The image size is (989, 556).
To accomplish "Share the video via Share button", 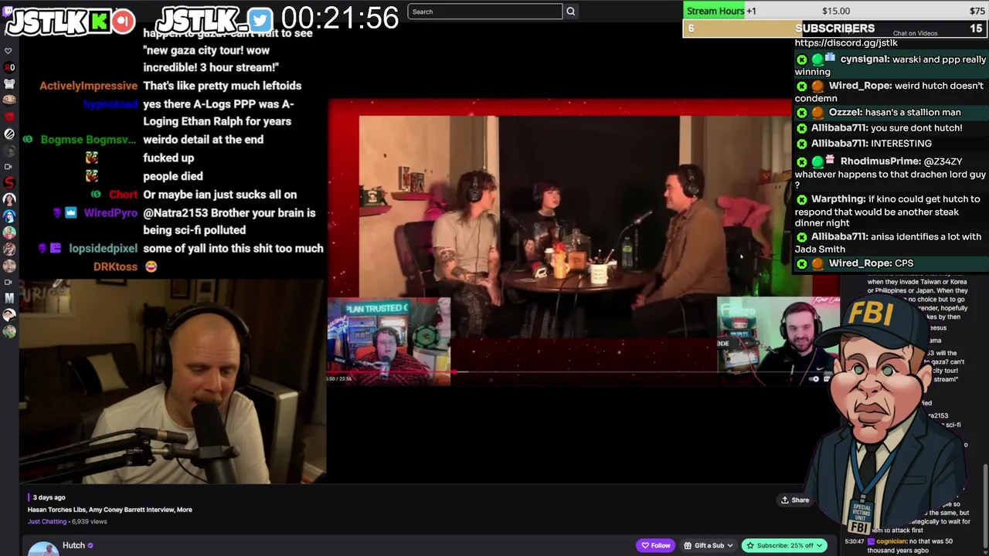I will tap(795, 500).
